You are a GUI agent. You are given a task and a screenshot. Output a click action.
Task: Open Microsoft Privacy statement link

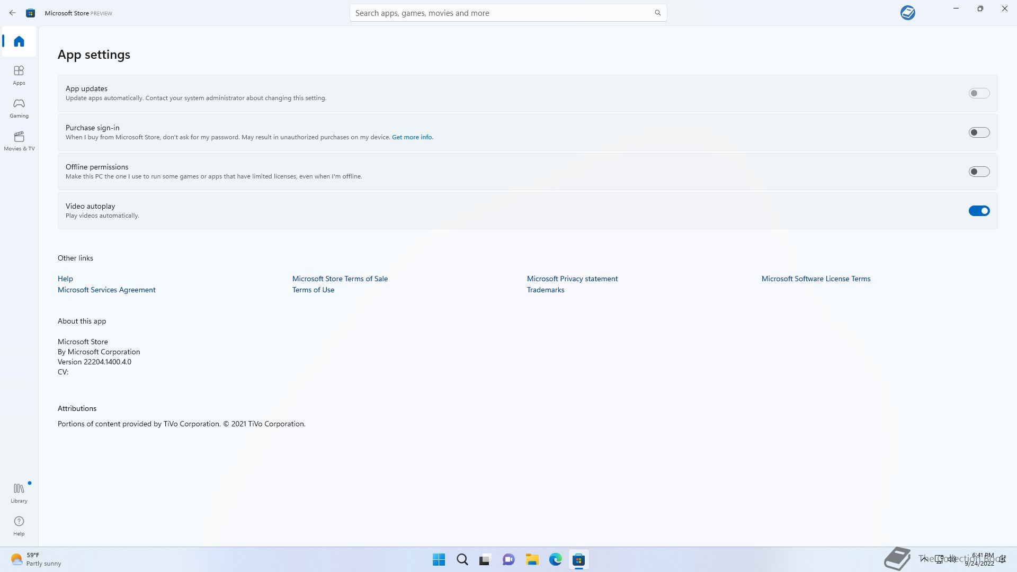(x=572, y=279)
